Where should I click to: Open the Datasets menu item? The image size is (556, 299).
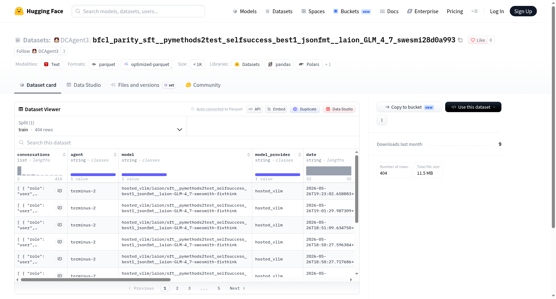[279, 11]
